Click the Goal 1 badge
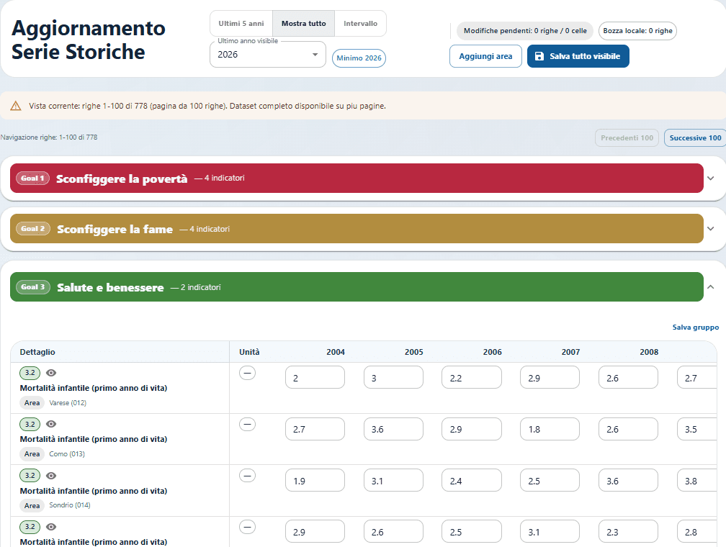This screenshot has height=547, width=726. 32,178
